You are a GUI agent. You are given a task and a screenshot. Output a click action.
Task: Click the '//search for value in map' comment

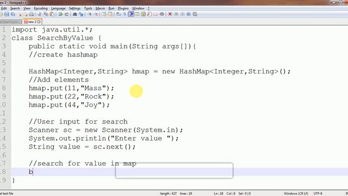[82, 163]
